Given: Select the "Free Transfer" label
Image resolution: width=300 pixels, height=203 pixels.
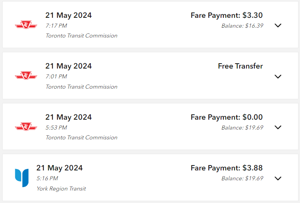Looking at the screenshot, I should click(240, 66).
